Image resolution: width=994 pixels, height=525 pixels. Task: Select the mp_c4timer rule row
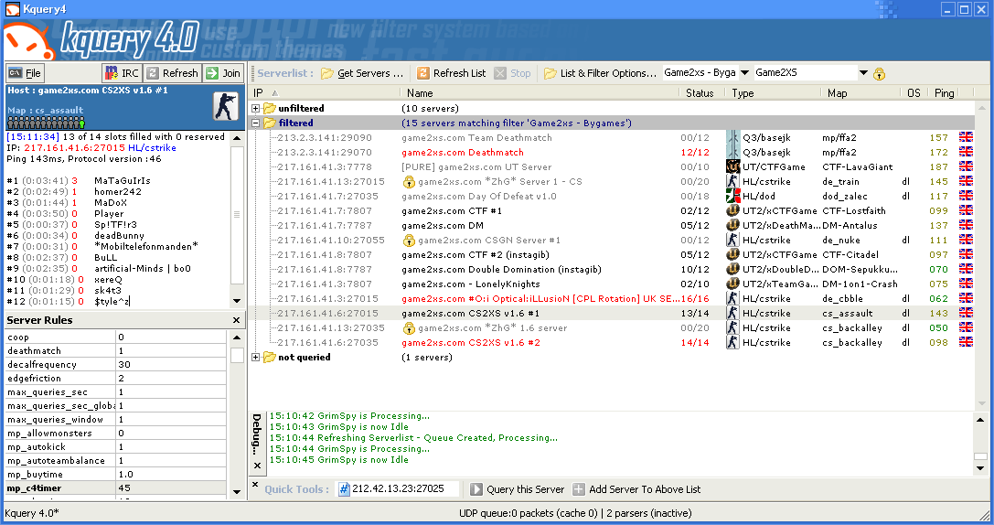pos(116,488)
